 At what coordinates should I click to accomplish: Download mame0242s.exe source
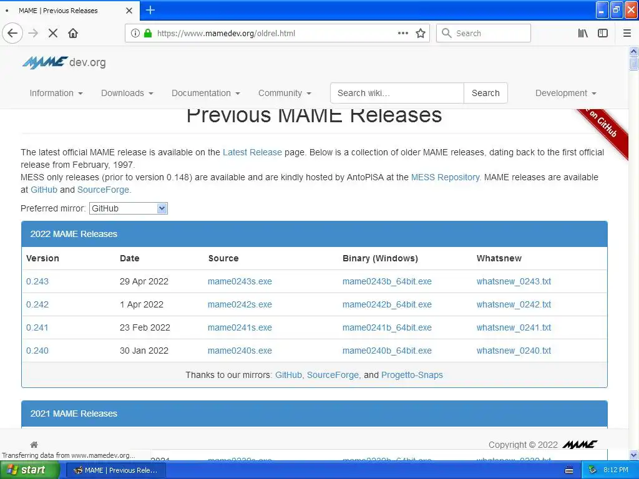pos(240,304)
